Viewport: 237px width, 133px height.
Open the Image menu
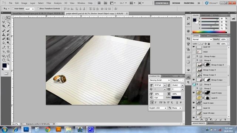point(24,3)
